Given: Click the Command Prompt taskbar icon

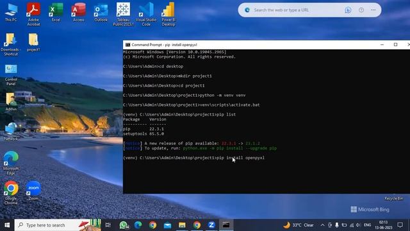Looking at the screenshot, I should coord(226,225).
